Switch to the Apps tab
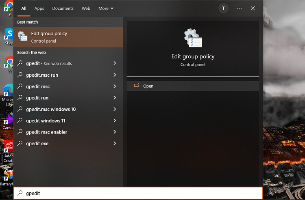The height and width of the screenshot is (200, 305). pyautogui.click(x=39, y=8)
